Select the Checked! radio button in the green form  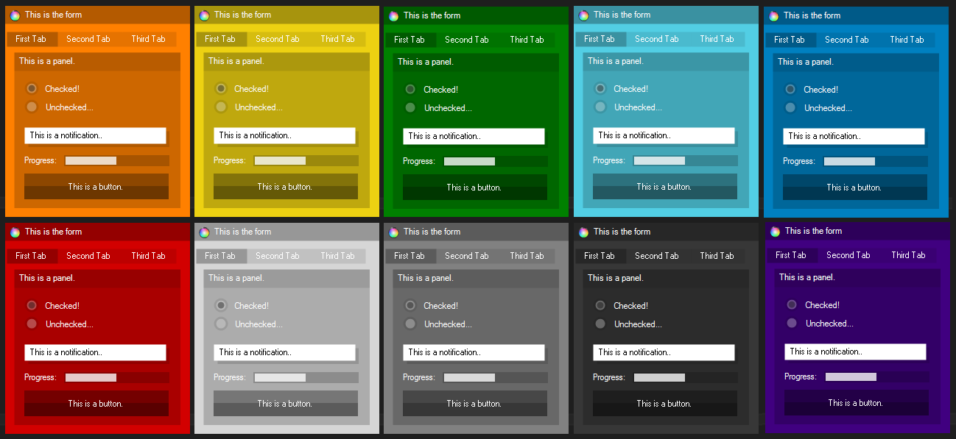(x=410, y=89)
